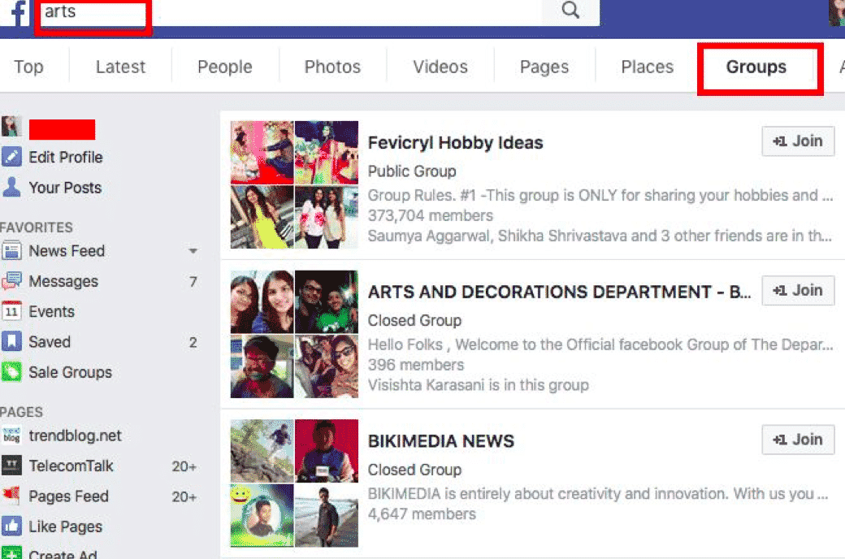The height and width of the screenshot is (559, 845).
Task: Open the Fevicryl Hobby Ideas title link
Action: coord(455,143)
